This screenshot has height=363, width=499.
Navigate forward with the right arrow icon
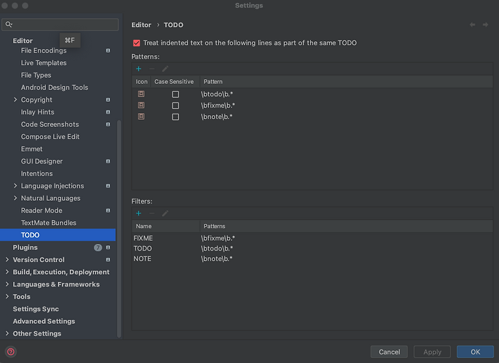[485, 25]
